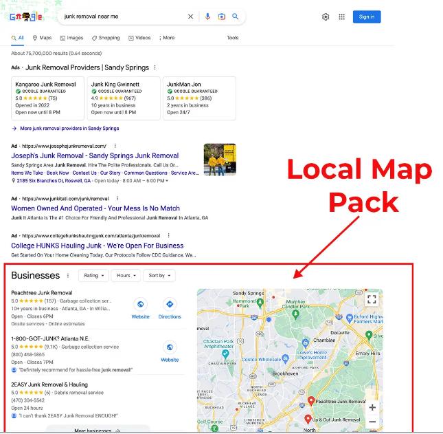Expand the Rating filter dropdown
The width and height of the screenshot is (443, 434).
94,276
